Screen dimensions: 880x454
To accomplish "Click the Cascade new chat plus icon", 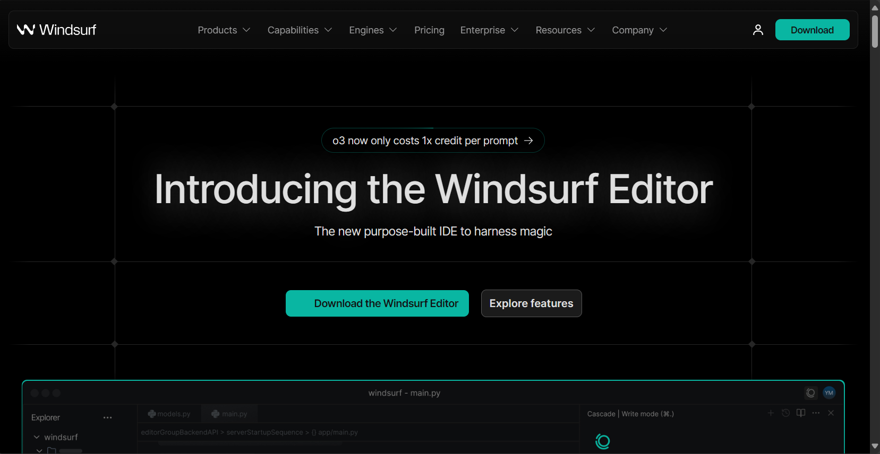I will tap(771, 413).
